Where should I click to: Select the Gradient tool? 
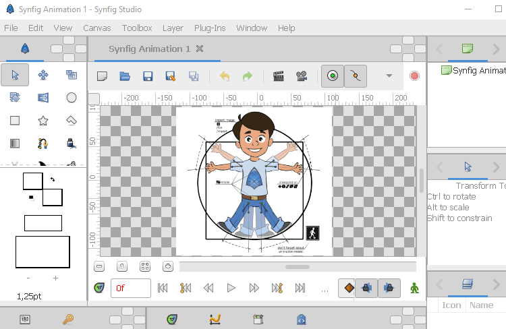click(15, 143)
